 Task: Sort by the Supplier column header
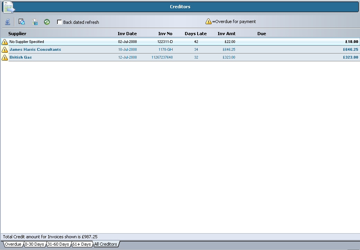click(x=17, y=34)
